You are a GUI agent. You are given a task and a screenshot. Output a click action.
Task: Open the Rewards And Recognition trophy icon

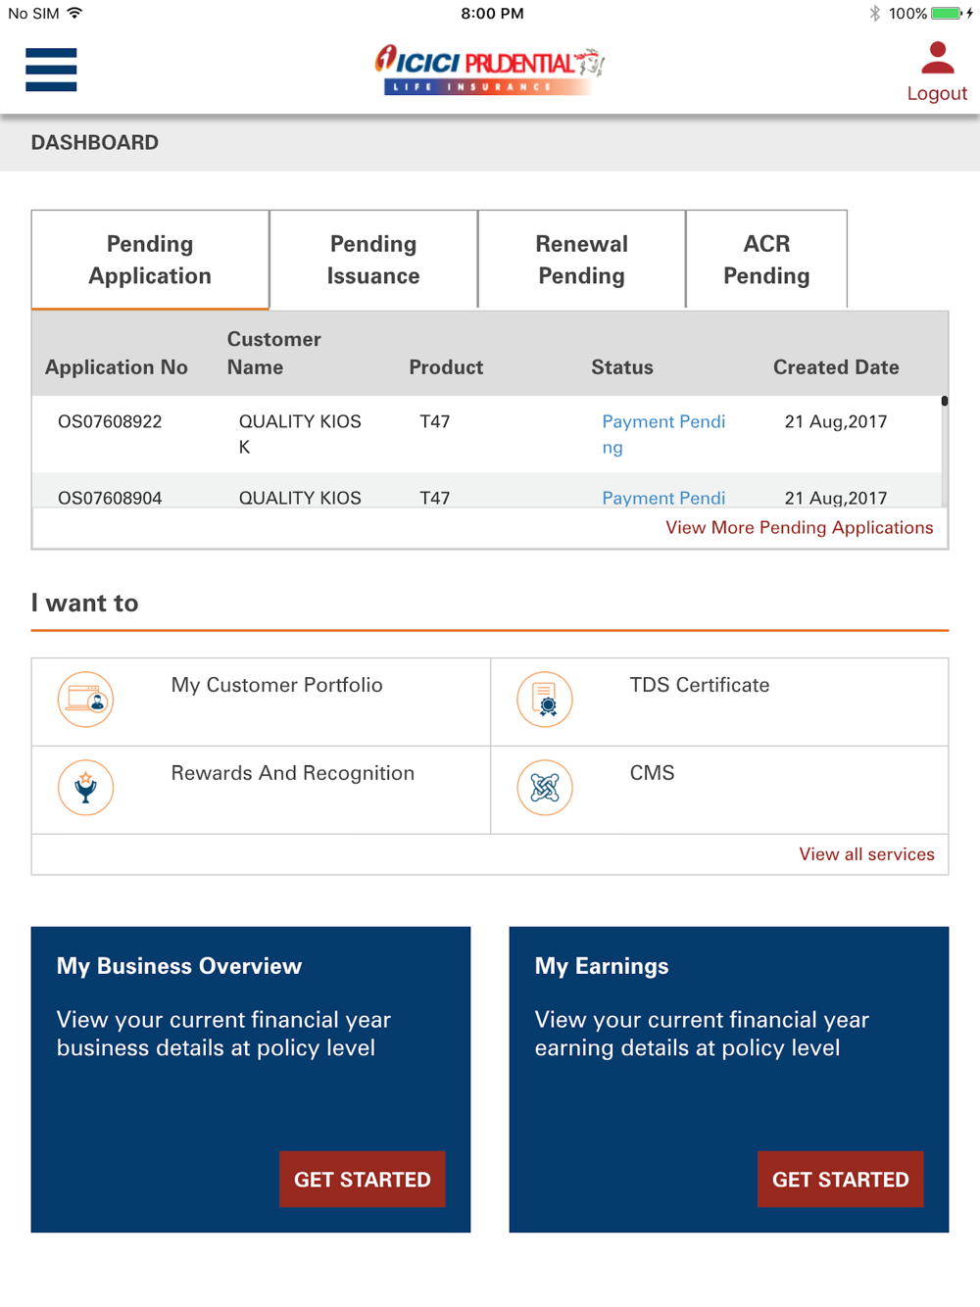(x=86, y=788)
